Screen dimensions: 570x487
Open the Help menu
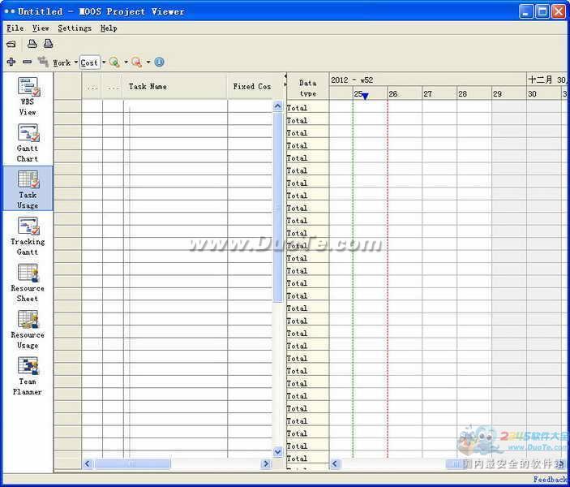click(x=109, y=28)
